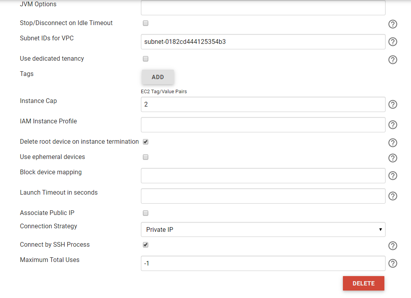Focus the Subnet IDs for VPC field
This screenshot has width=411, height=298.
(263, 42)
